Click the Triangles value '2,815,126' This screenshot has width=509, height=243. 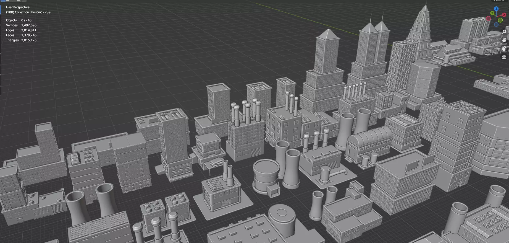coord(29,40)
